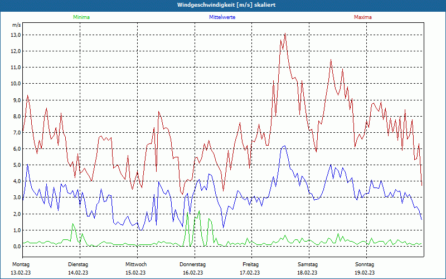The image size is (446, 279).
Task: Click the 11,0 y-axis value
Action: [x=16, y=68]
